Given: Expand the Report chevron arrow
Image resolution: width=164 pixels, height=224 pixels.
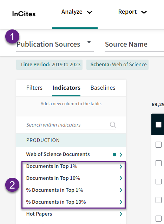Looking at the screenshot, I should [x=144, y=12].
